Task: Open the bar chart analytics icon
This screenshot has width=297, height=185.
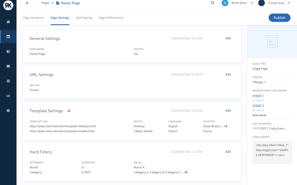Action: (8, 96)
